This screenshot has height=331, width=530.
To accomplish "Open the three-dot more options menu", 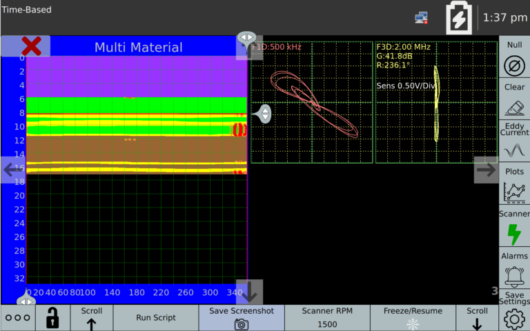I will pyautogui.click(x=17, y=318).
